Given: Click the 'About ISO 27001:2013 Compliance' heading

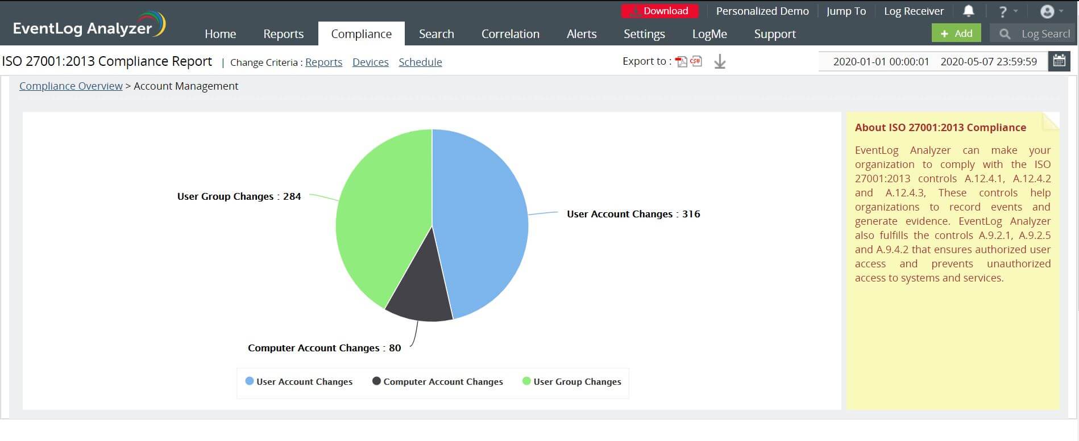Looking at the screenshot, I should pyautogui.click(x=940, y=128).
